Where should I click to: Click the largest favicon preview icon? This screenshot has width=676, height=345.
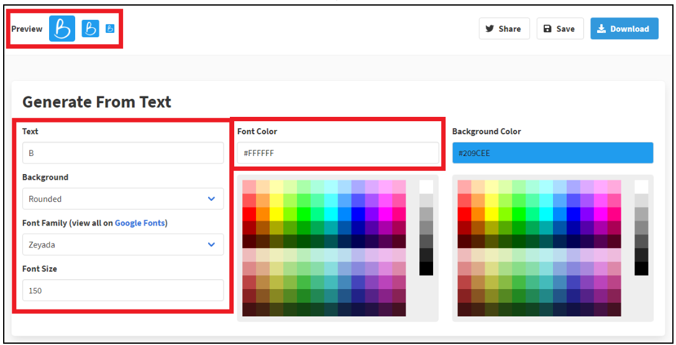coord(62,29)
